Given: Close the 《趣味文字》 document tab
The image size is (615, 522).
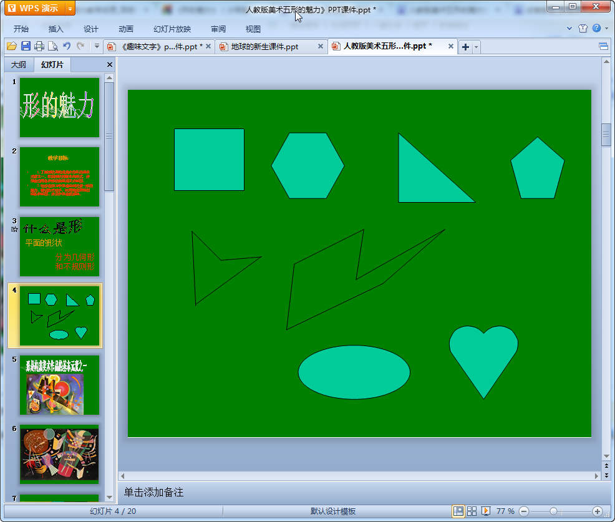Looking at the screenshot, I should pyautogui.click(x=208, y=46).
